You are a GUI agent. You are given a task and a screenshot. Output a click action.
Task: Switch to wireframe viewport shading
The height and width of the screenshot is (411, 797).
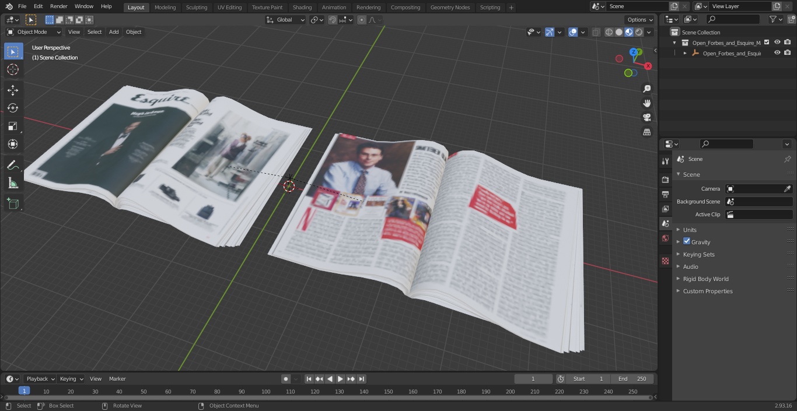click(609, 32)
